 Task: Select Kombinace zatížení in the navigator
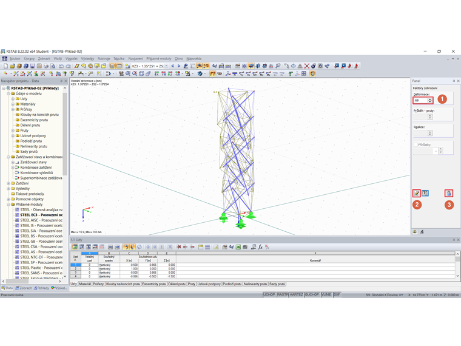point(36,168)
